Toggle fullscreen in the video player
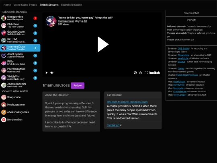The width and height of the screenshot is (217, 163). coord(146,72)
